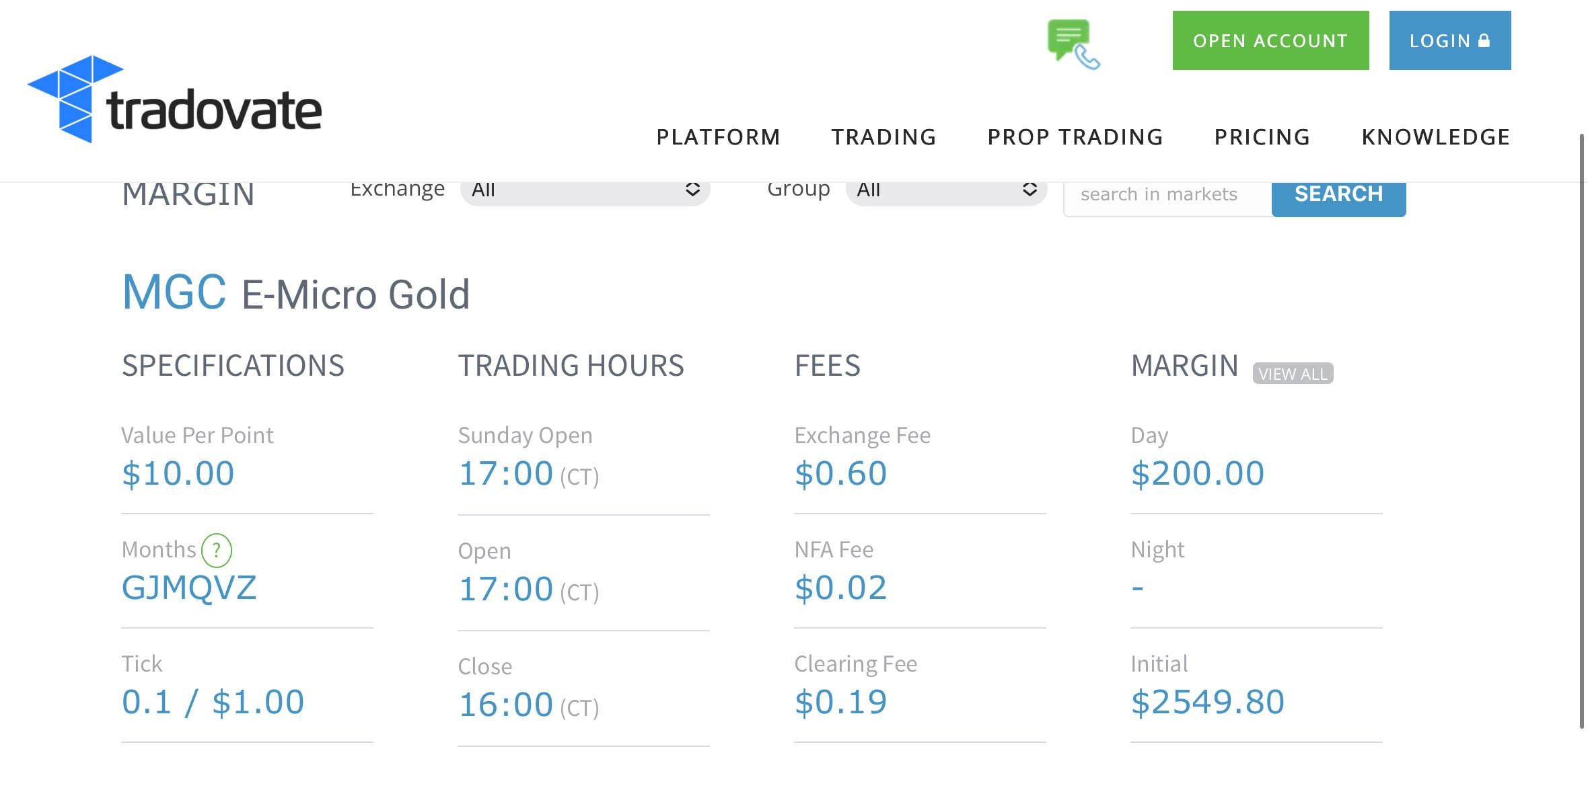The image size is (1588, 800).
Task: Open the Knowledge menu
Action: pos(1436,137)
